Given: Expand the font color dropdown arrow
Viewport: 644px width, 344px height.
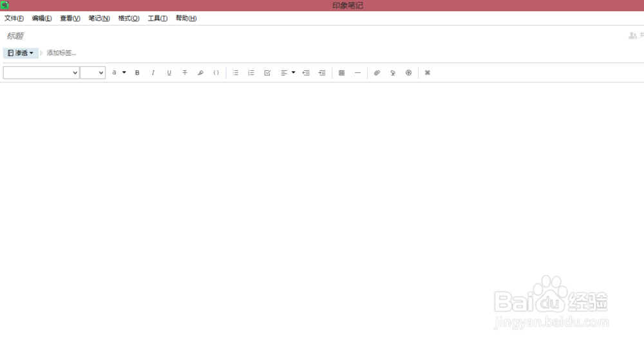Looking at the screenshot, I should tap(124, 72).
